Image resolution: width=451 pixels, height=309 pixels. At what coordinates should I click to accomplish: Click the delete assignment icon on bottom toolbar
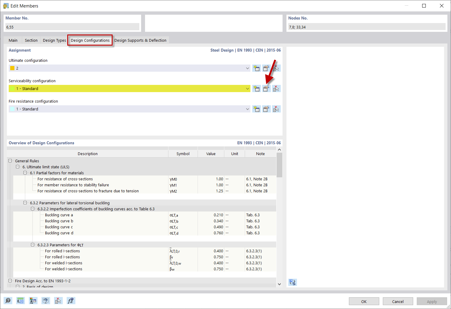coord(58,300)
